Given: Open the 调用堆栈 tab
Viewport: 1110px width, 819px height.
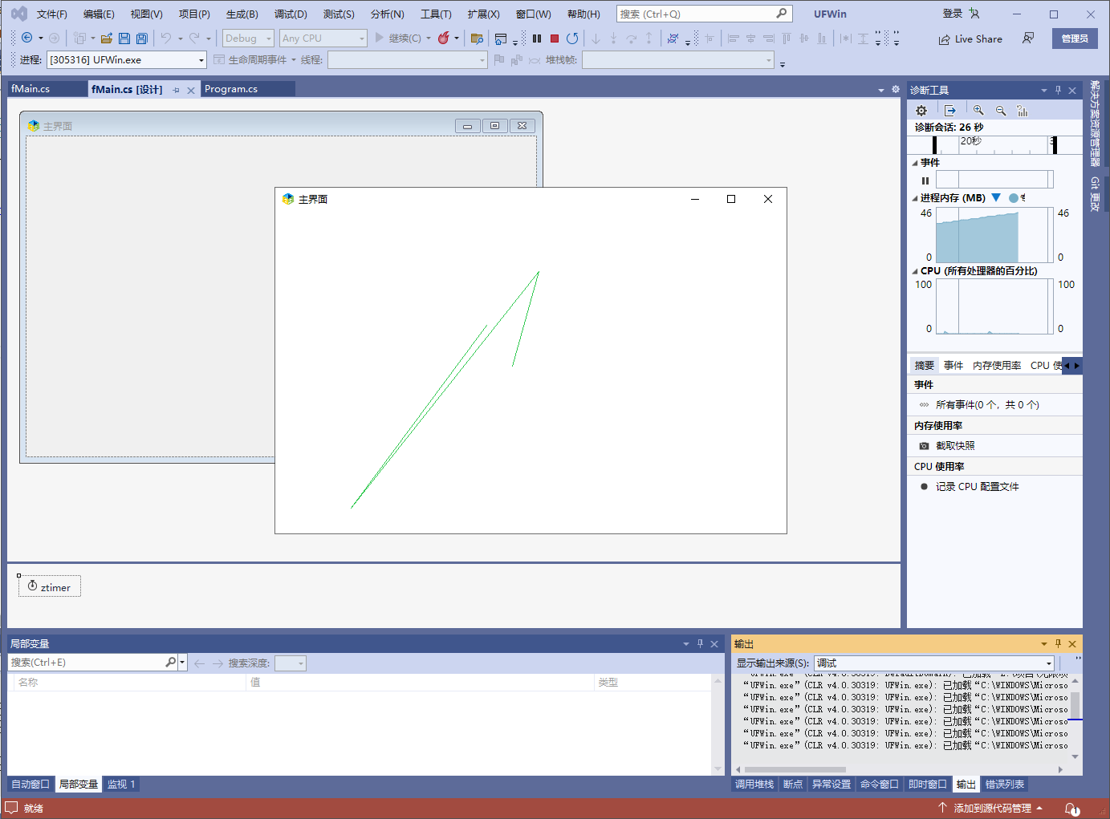Looking at the screenshot, I should pyautogui.click(x=754, y=785).
